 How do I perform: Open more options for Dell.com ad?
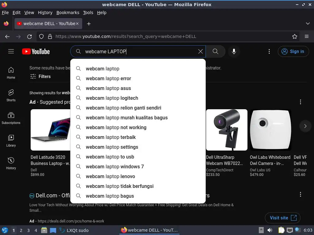coord(301,194)
